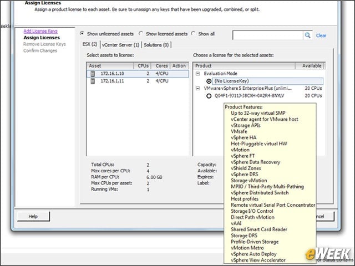
Task: Click the vSphere Auto Deploy feature text
Action: tap(253, 254)
